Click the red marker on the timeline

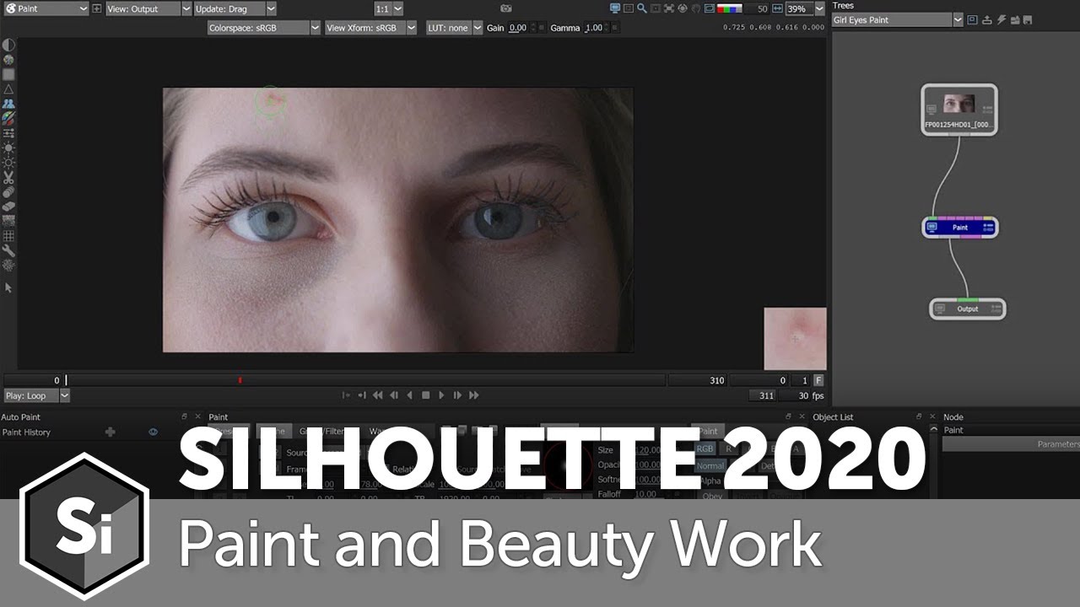[x=240, y=380]
